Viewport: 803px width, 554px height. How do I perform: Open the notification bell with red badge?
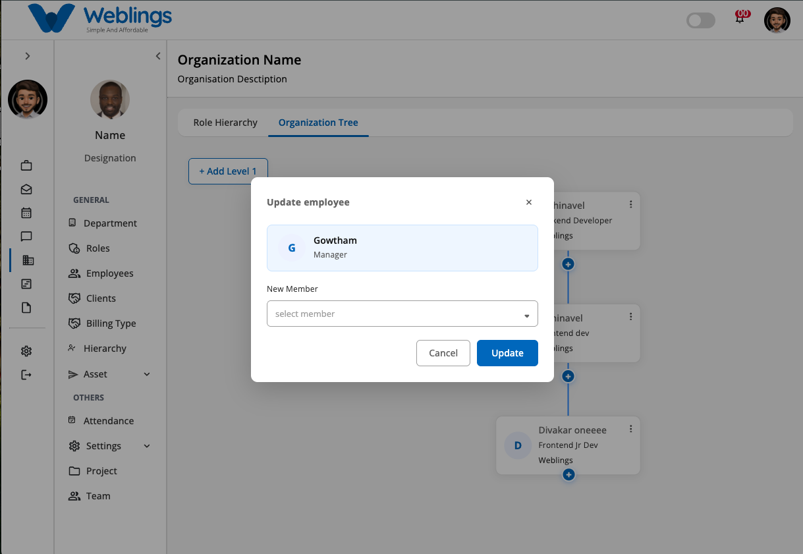click(740, 17)
